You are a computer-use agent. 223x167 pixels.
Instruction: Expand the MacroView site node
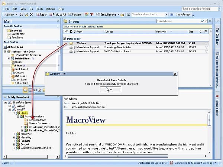(14, 134)
